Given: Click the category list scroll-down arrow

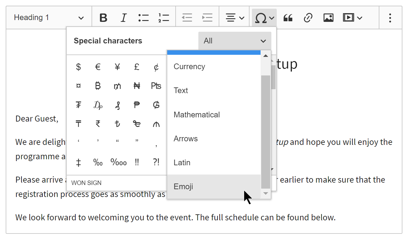Looking at the screenshot, I should click(x=266, y=193).
